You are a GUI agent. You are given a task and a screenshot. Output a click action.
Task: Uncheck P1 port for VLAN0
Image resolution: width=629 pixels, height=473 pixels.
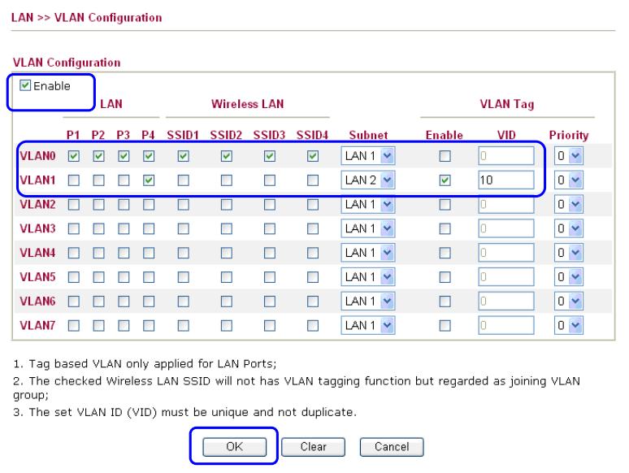pos(74,155)
